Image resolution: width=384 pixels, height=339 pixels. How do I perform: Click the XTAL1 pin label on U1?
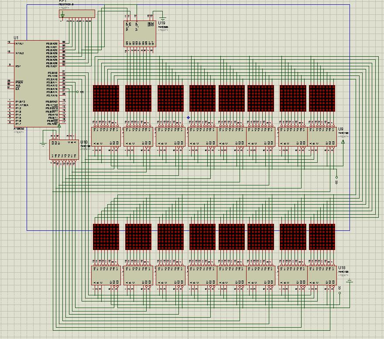20,44
